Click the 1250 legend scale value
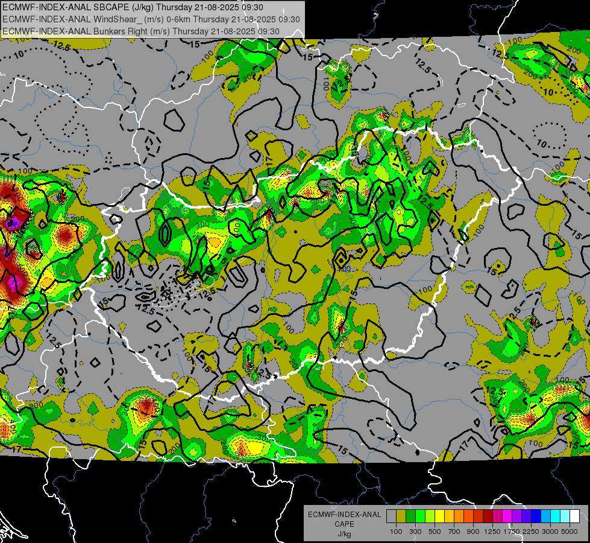Screen dimensions: 590x543 pyautogui.click(x=492, y=532)
